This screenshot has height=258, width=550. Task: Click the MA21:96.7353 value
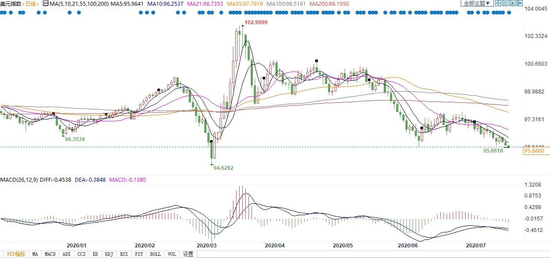pos(205,4)
